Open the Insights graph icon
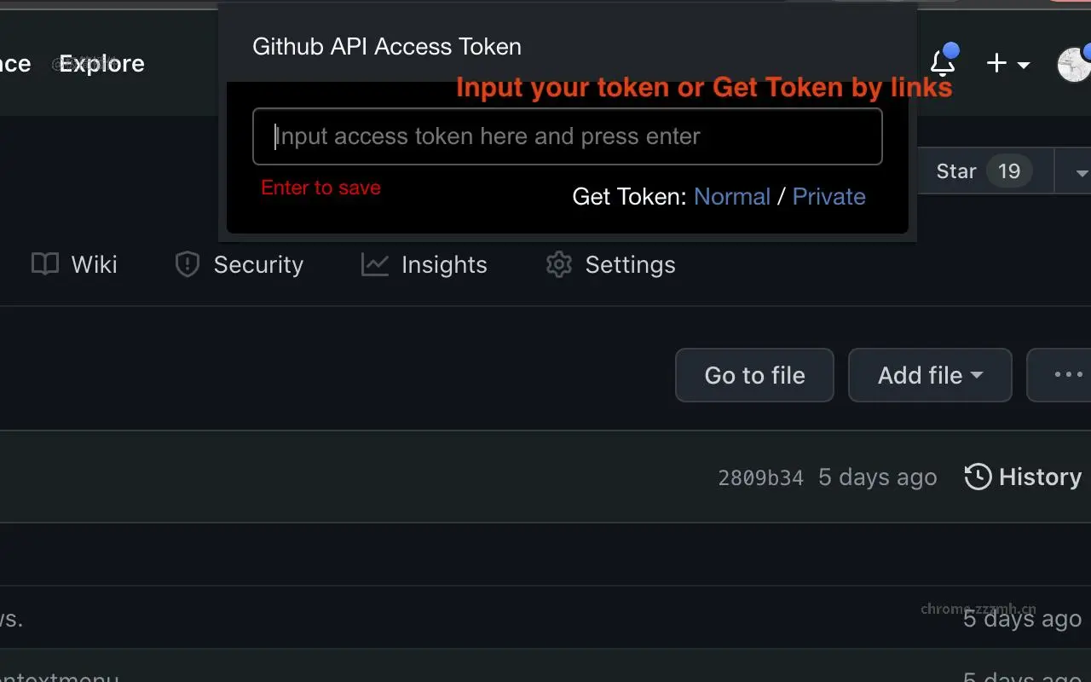This screenshot has height=682, width=1091. (x=373, y=264)
